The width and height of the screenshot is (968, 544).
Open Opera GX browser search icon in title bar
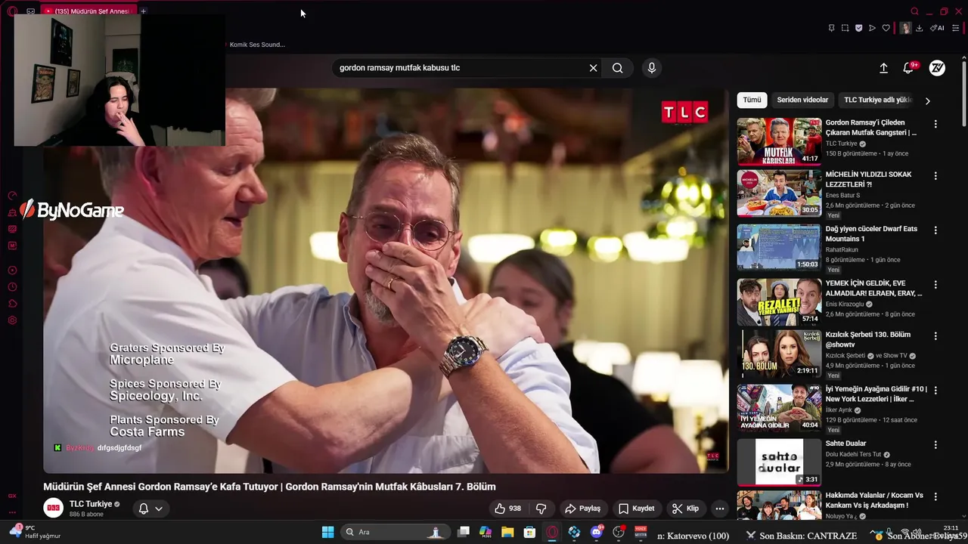pos(914,11)
